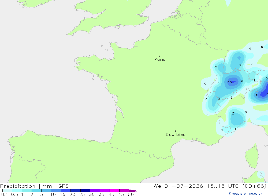The image size is (268, 196).
Task: Select the 10–15 mm legend swatch
Action: [56, 191]
